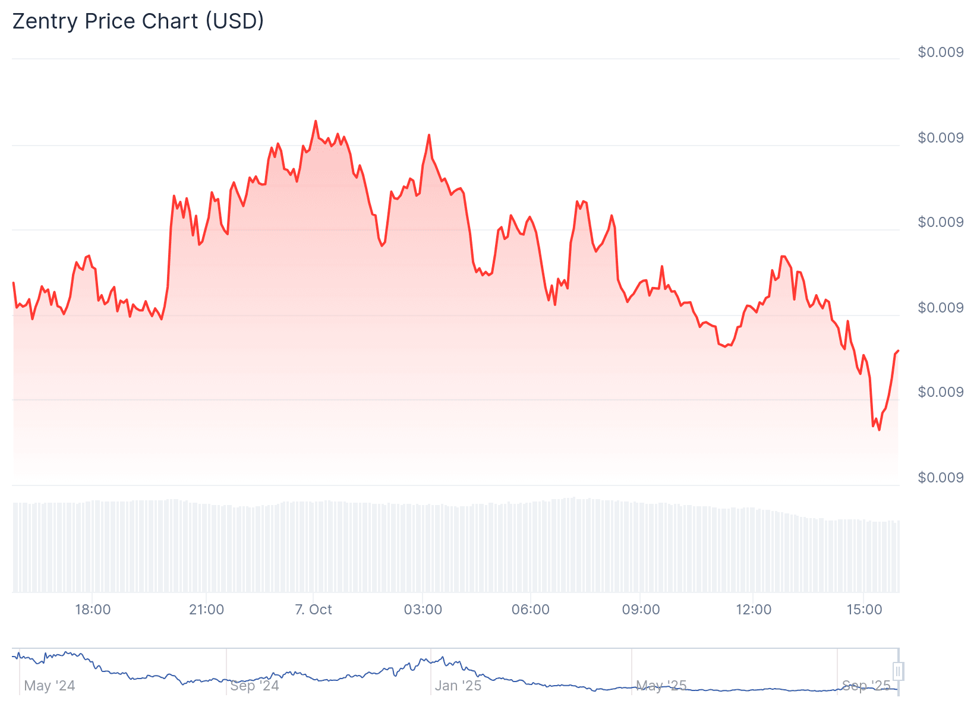The height and width of the screenshot is (713, 977).
Task: Click the Zentry Price Chart (USD) title
Action: [138, 21]
